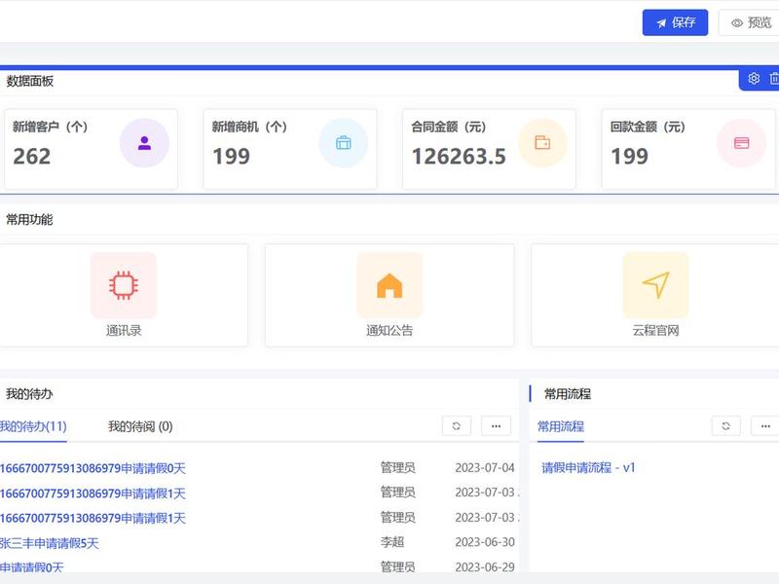Open the 张三丰申请请假5天 task link
This screenshot has width=779, height=584.
[x=50, y=543]
